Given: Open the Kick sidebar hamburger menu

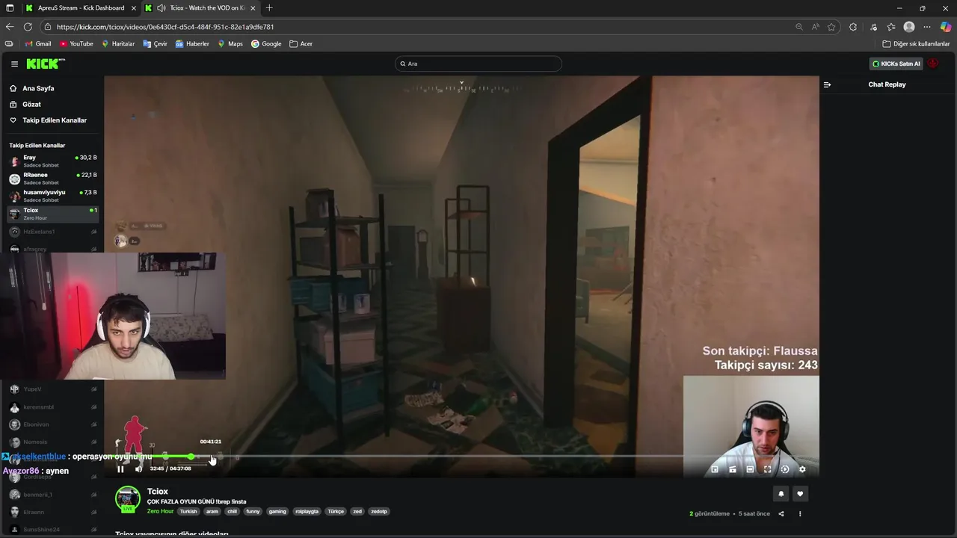Looking at the screenshot, I should (14, 64).
